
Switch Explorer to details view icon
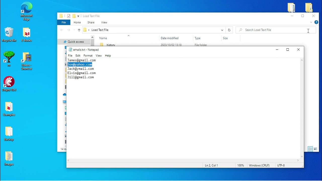tap(310, 149)
